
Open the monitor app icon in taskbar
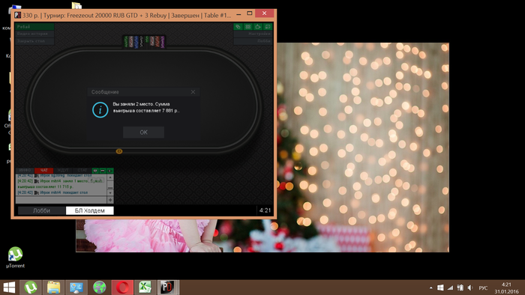click(x=76, y=288)
